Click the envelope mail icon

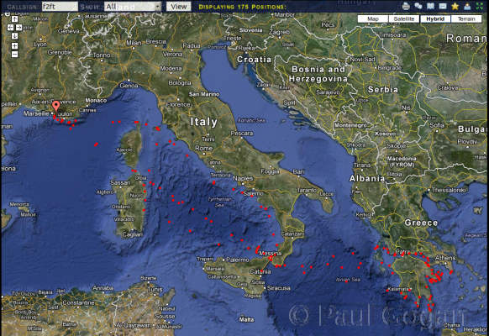[443, 6]
